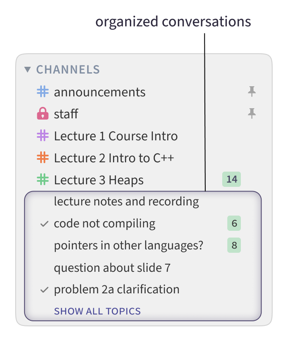The height and width of the screenshot is (339, 287).
Task: Click the pin icon on announcements channel
Action: (x=252, y=91)
